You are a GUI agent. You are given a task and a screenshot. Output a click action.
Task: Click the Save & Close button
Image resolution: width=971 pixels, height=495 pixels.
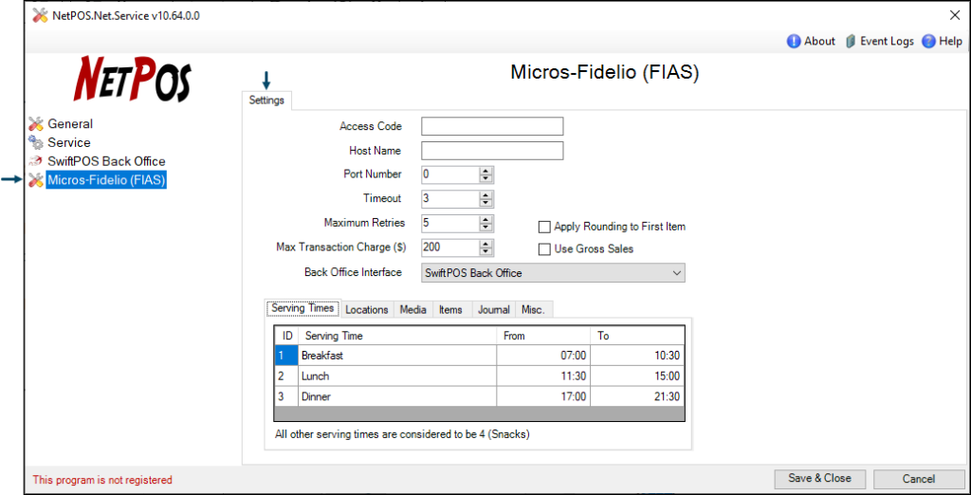point(819,478)
